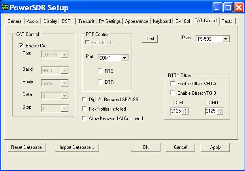Enable the RTS checkbox
The image size is (245, 171).
pyautogui.click(x=100, y=71)
